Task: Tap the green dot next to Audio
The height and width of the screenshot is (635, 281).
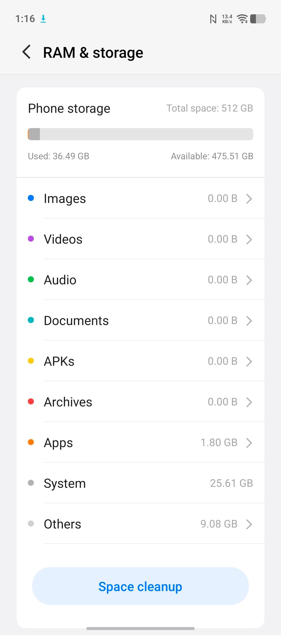Action: coord(31,280)
